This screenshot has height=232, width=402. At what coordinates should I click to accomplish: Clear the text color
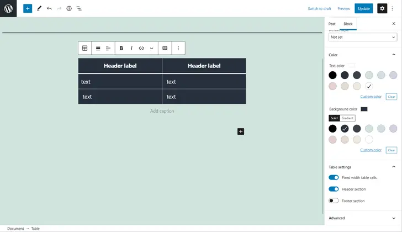[x=391, y=97]
